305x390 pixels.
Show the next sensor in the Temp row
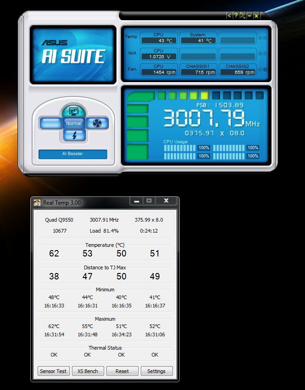[x=265, y=38]
